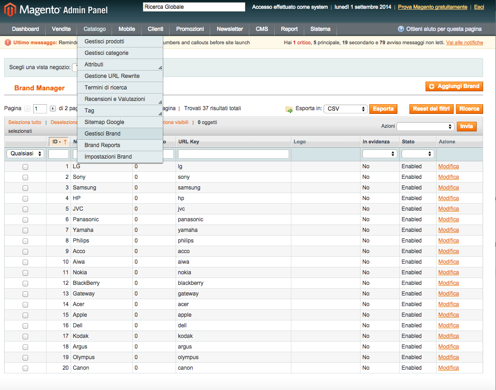Focus the Ricerca Globale search field
Image resolution: width=496 pixels, height=390 pixels.
[x=194, y=7]
